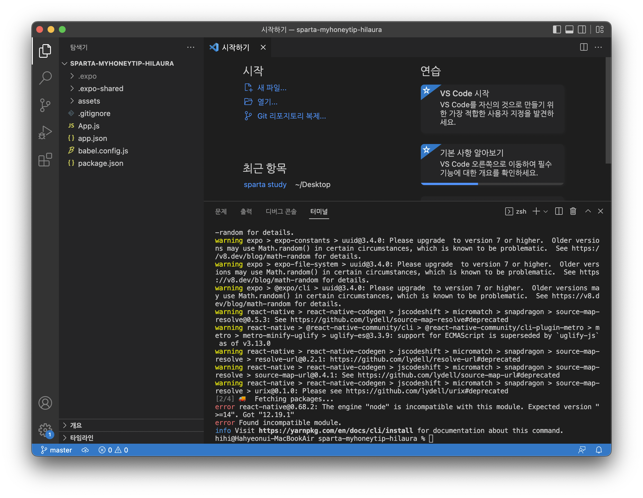Toggle the bottom panel visibility
Image resolution: width=643 pixels, height=498 pixels.
click(x=569, y=29)
